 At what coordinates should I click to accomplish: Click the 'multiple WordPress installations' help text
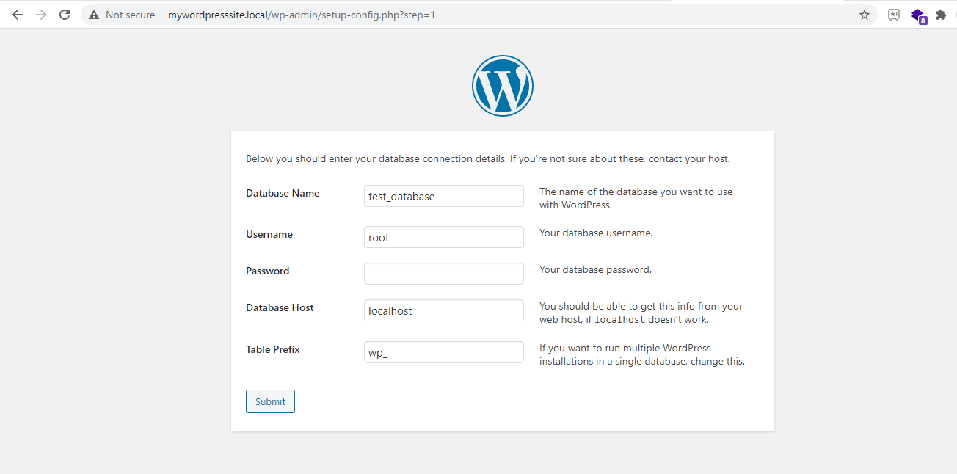(x=642, y=354)
